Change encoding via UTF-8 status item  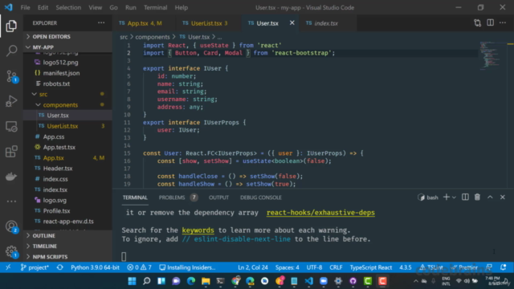(x=314, y=267)
